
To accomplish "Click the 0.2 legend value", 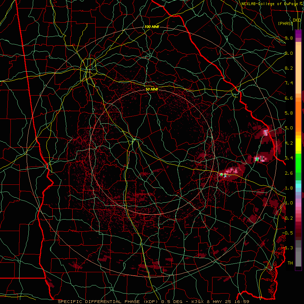I will click(289, 218).
